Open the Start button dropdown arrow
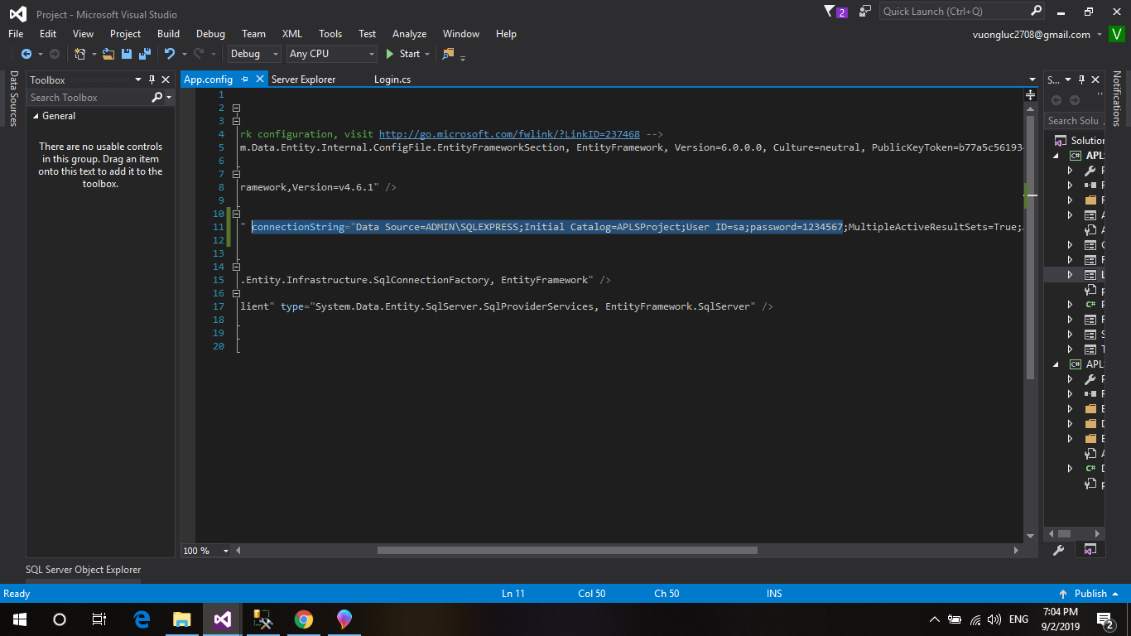Image resolution: width=1131 pixels, height=636 pixels. 427,54
